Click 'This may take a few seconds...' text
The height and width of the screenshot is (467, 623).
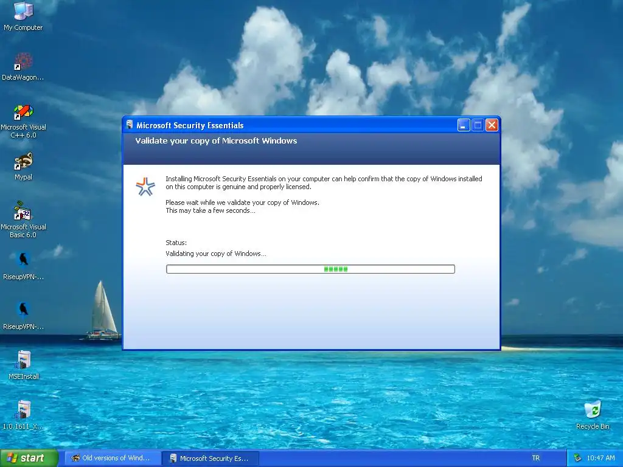[x=210, y=210]
